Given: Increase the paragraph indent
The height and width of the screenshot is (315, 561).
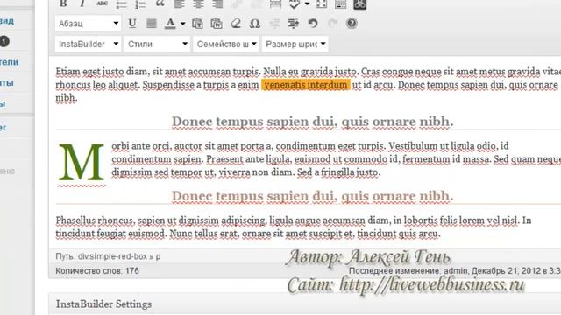Looking at the screenshot, I should click(x=294, y=24).
